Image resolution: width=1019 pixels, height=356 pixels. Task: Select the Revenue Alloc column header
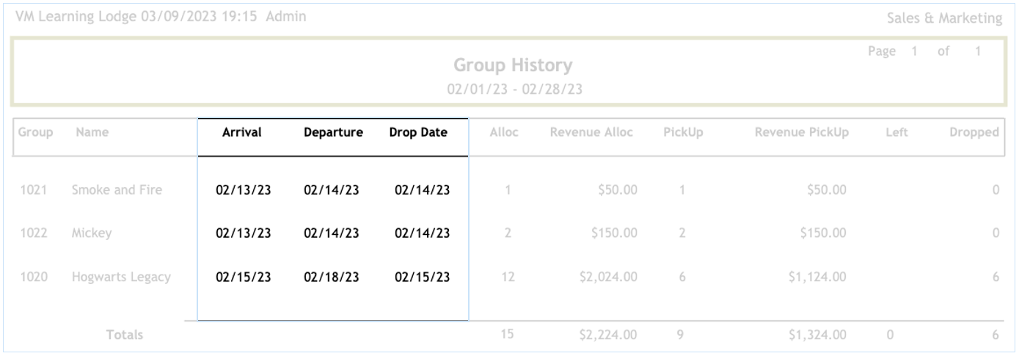point(592,133)
